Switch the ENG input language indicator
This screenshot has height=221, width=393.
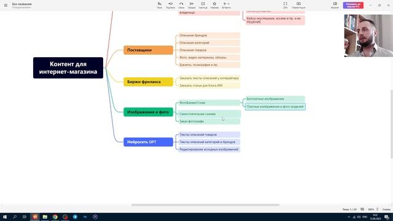click(365, 217)
